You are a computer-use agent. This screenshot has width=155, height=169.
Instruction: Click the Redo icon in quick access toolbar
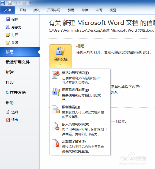tap(24, 3)
